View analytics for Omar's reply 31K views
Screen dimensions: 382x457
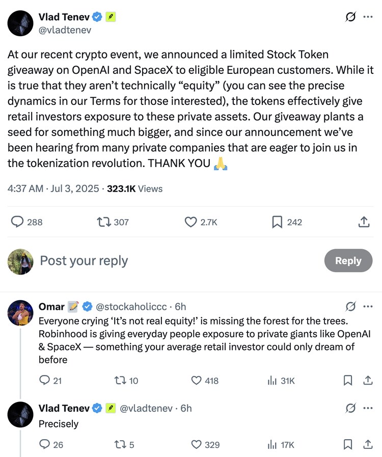[x=271, y=381]
